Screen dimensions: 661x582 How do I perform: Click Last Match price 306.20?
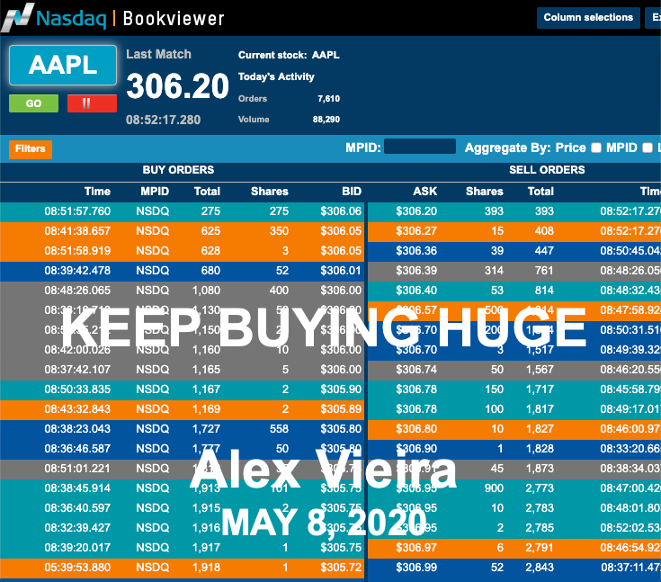tap(177, 86)
